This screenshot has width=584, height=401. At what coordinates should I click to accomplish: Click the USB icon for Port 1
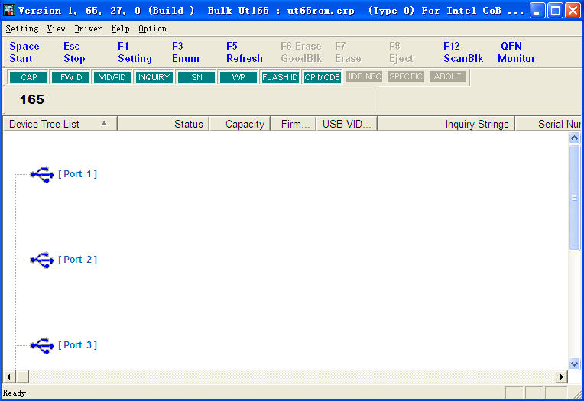[42, 174]
